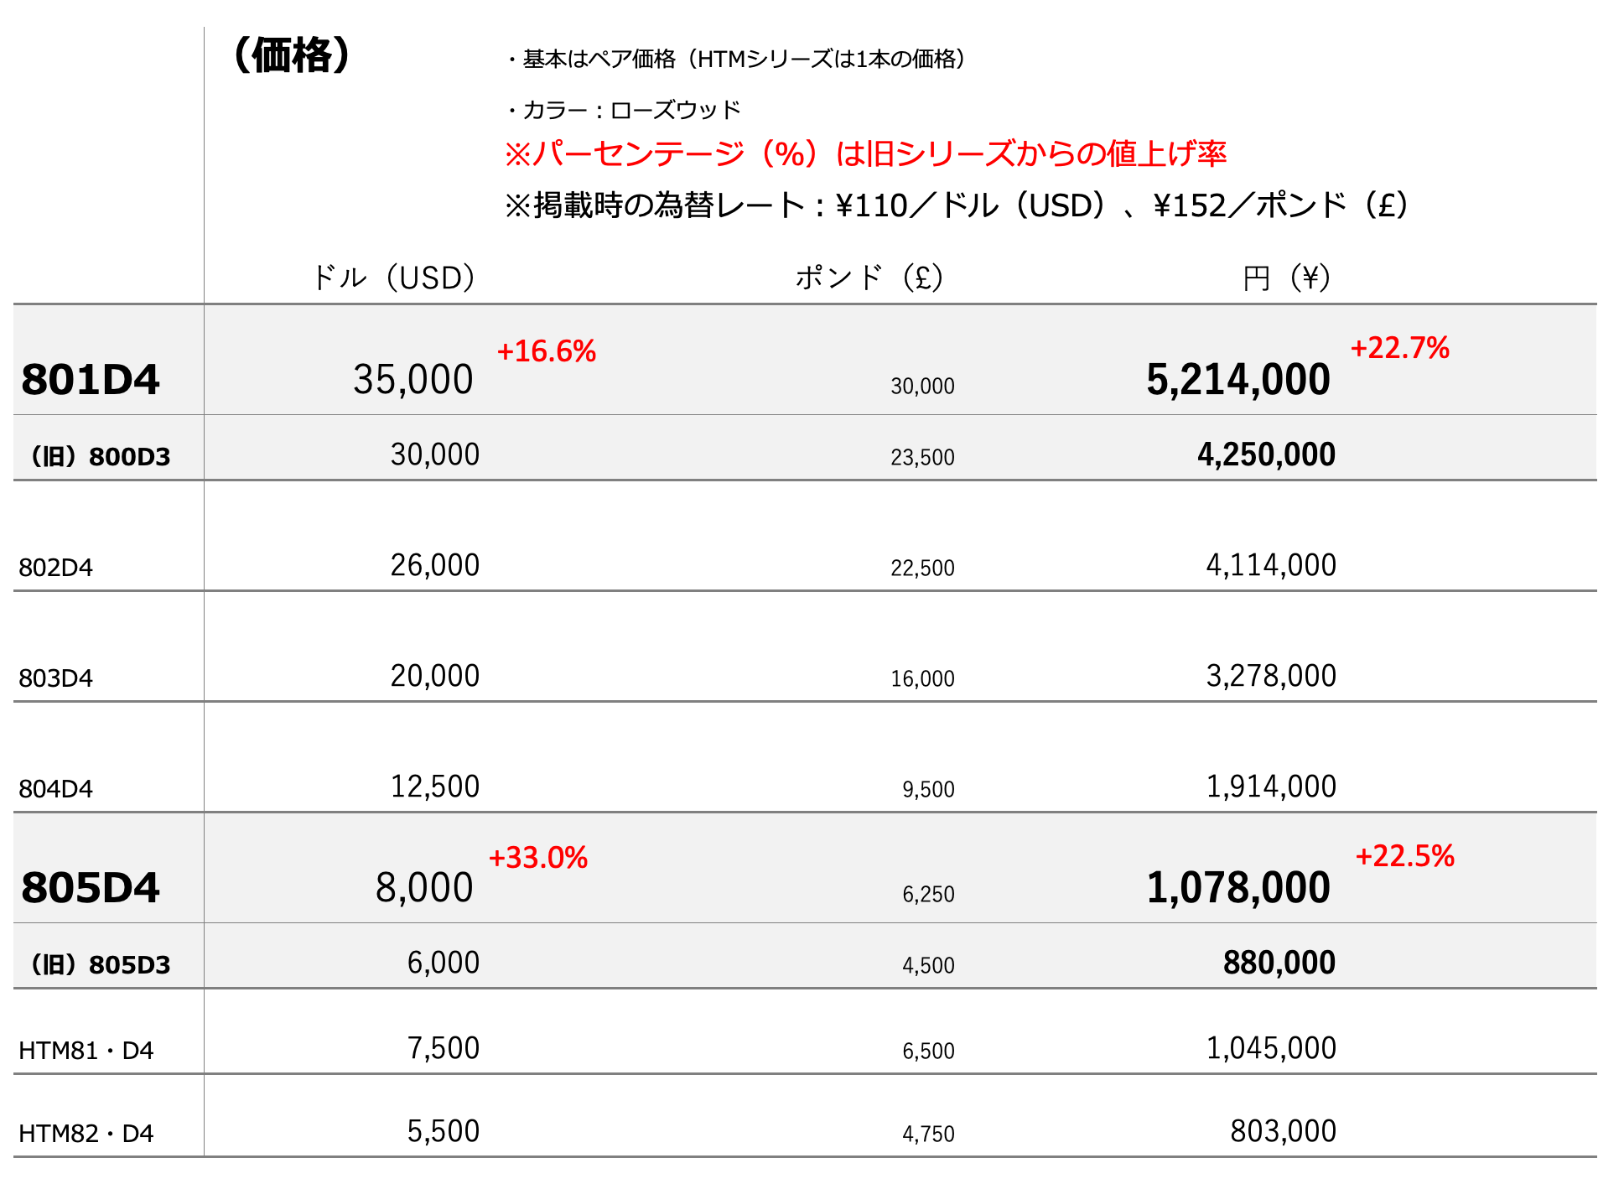This screenshot has width=1624, height=1184.
Task: Select the (旧) 800D3 row label
Action: (x=101, y=457)
